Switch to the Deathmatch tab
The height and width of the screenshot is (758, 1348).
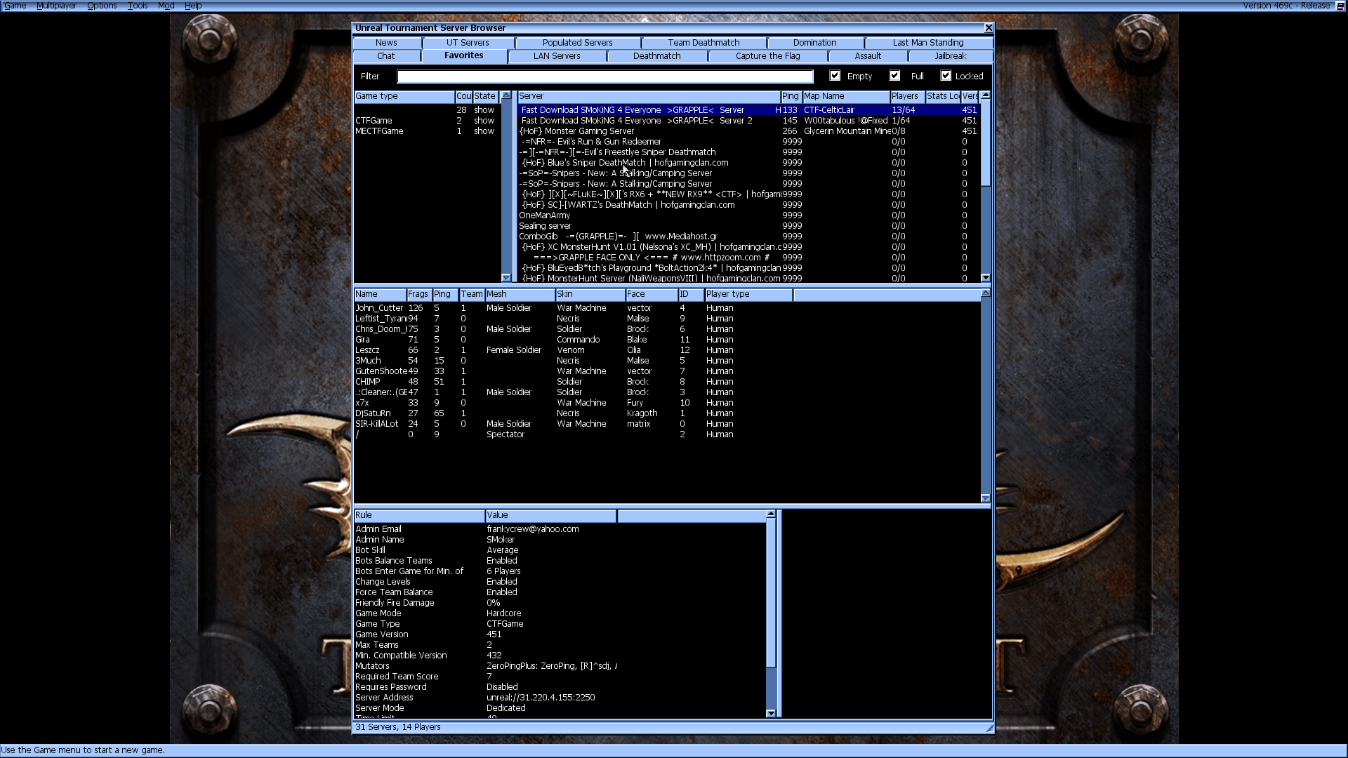click(x=656, y=56)
